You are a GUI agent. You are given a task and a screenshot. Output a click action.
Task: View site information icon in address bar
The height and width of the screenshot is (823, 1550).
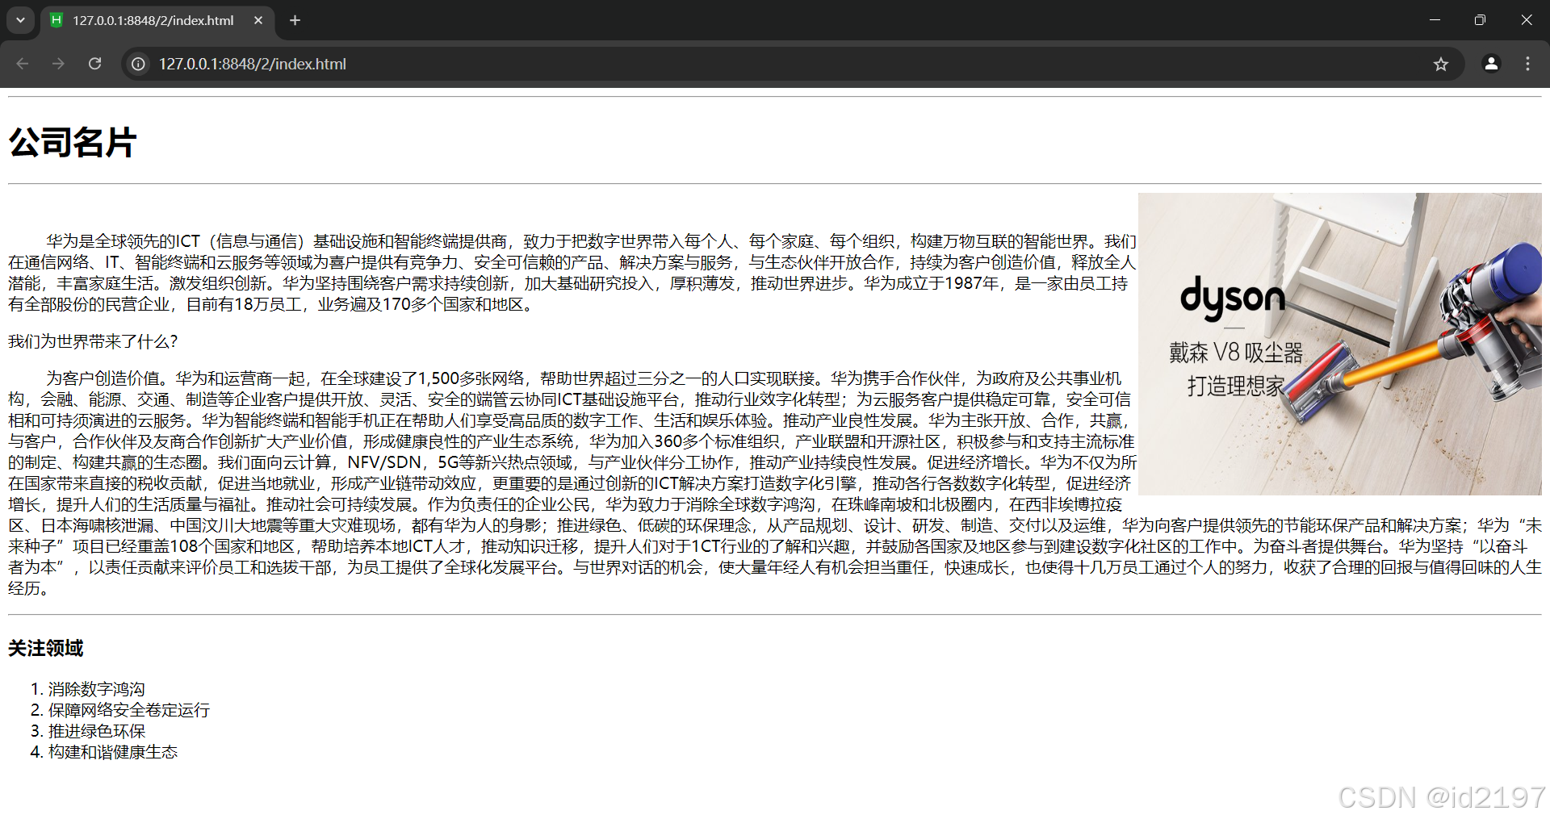pos(139,64)
